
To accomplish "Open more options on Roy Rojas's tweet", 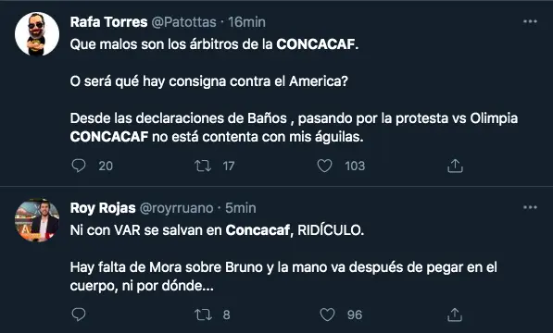I will [x=530, y=207].
